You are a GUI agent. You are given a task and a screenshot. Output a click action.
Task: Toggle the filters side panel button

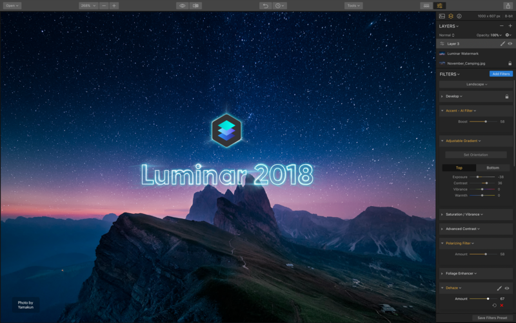(439, 5)
